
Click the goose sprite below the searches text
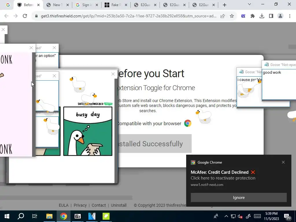tap(203, 116)
